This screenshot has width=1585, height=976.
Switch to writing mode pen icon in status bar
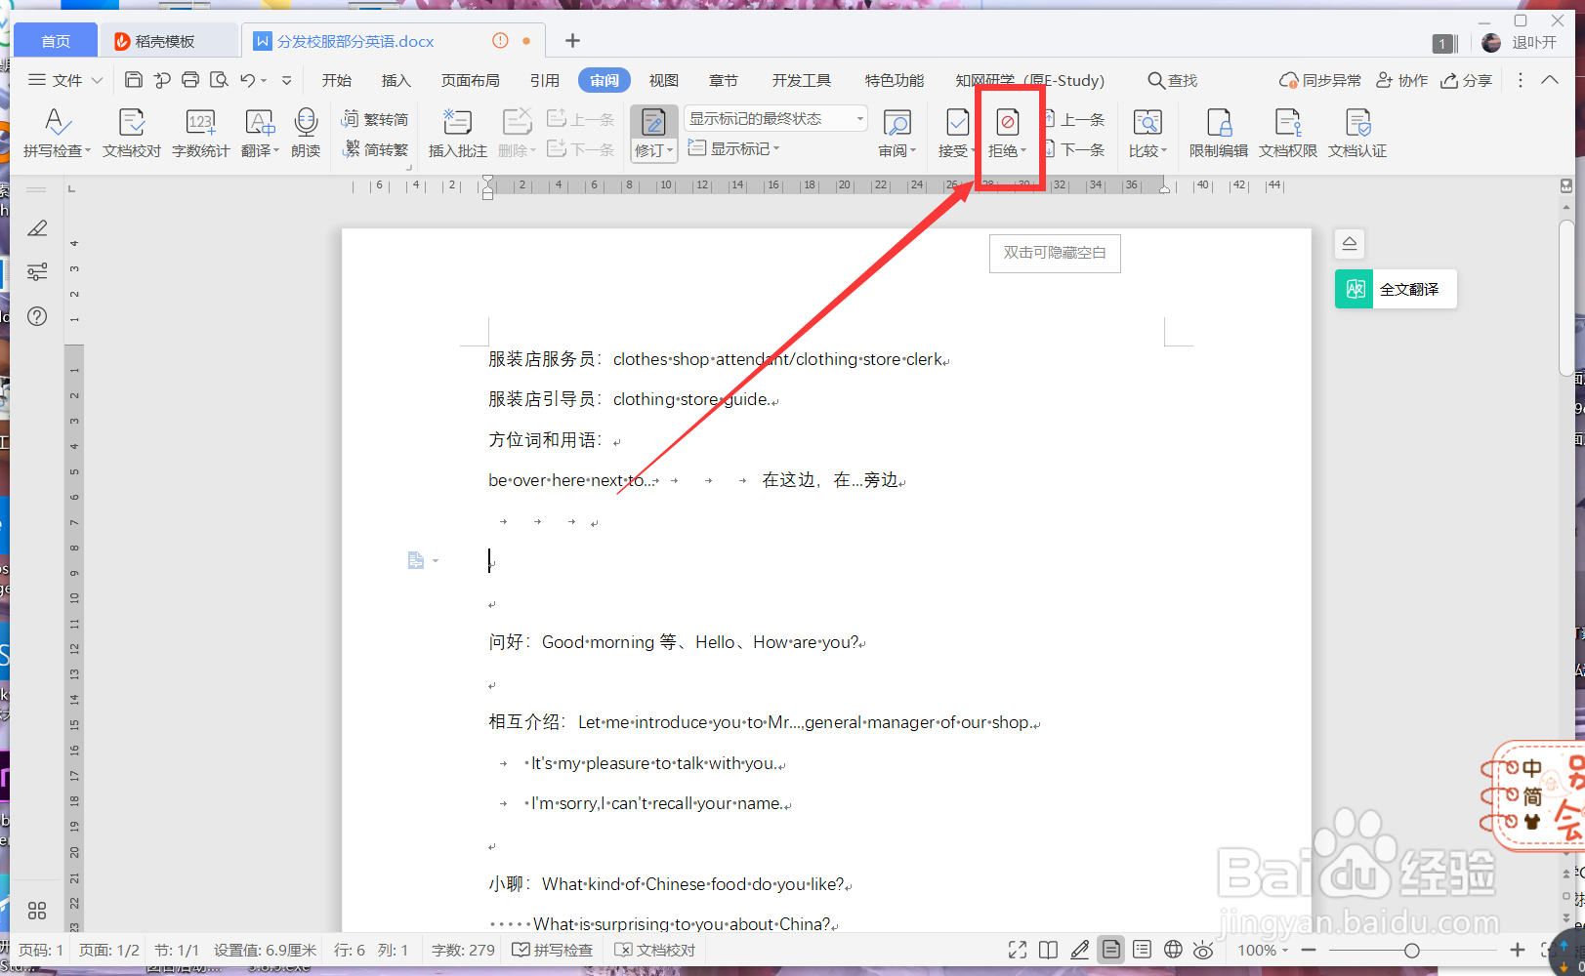point(1080,950)
